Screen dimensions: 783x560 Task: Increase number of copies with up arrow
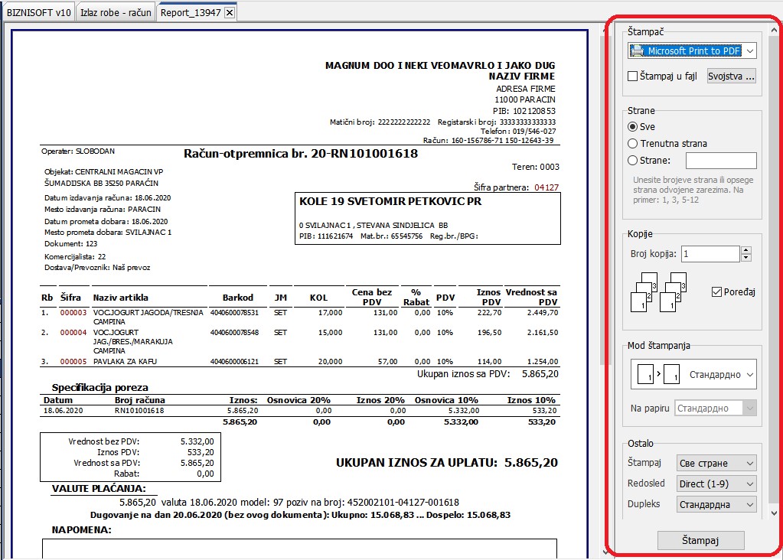click(x=746, y=250)
